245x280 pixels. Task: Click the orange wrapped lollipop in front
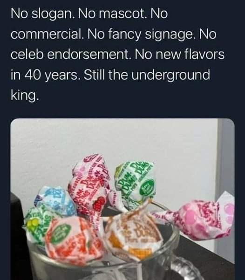[x=71, y=239]
